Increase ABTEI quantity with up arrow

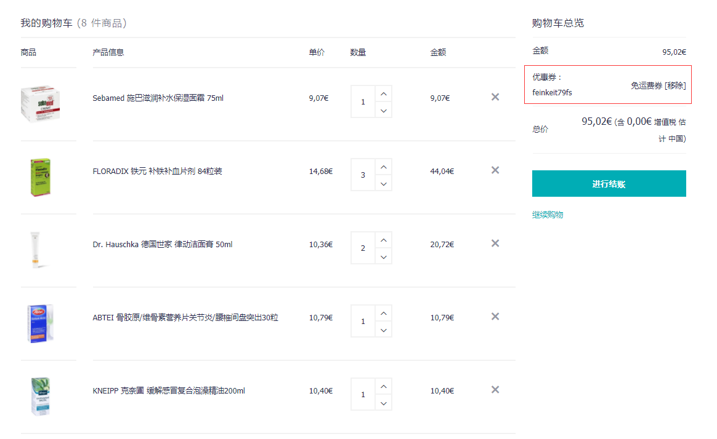(384, 314)
